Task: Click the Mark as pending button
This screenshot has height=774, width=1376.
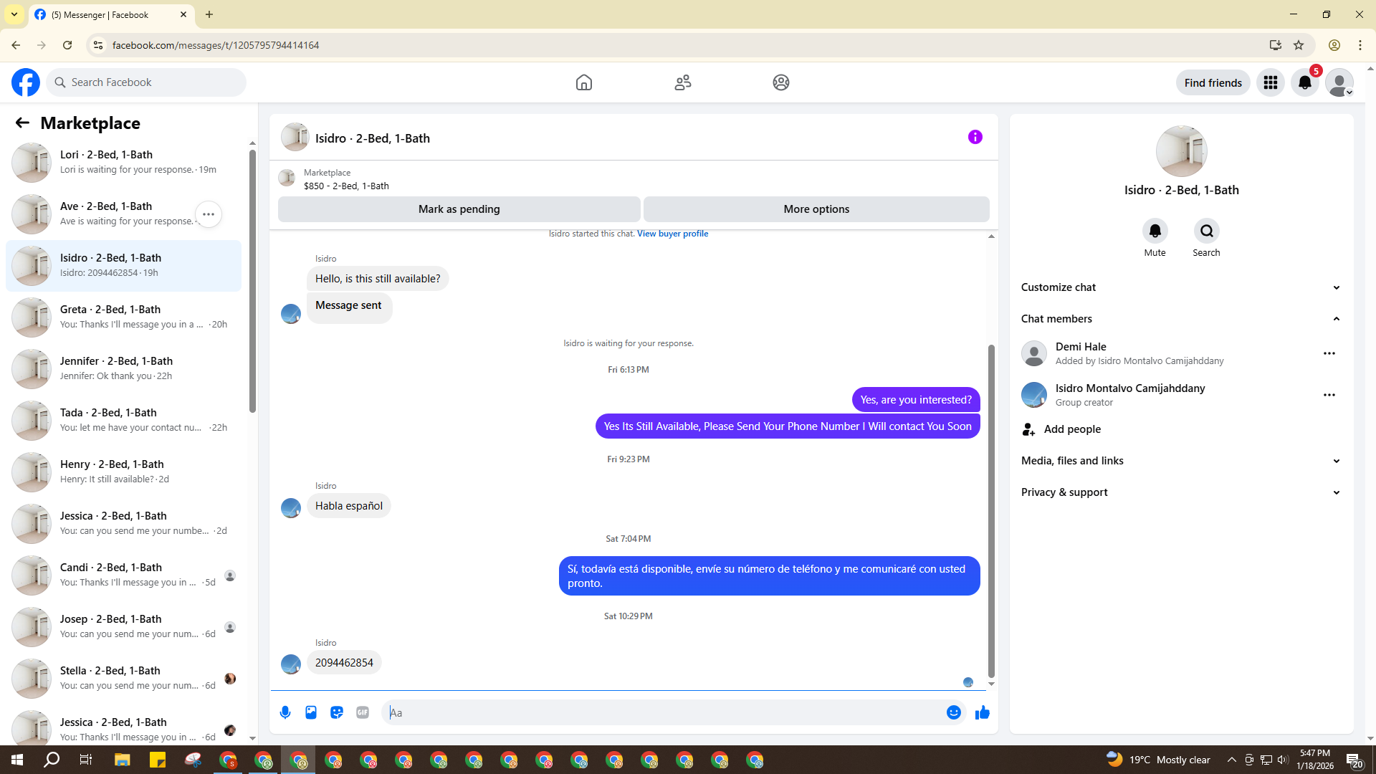Action: click(459, 209)
